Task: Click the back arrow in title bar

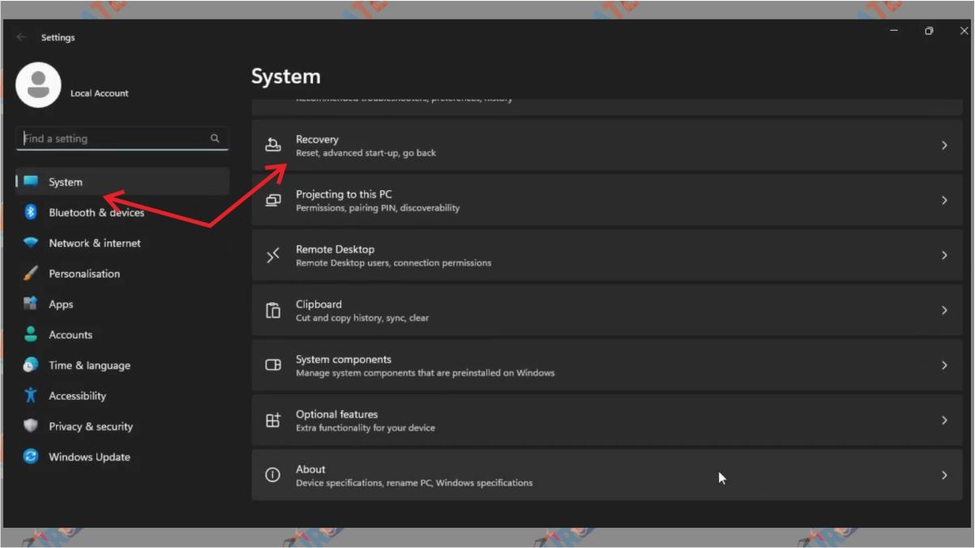Action: point(21,37)
